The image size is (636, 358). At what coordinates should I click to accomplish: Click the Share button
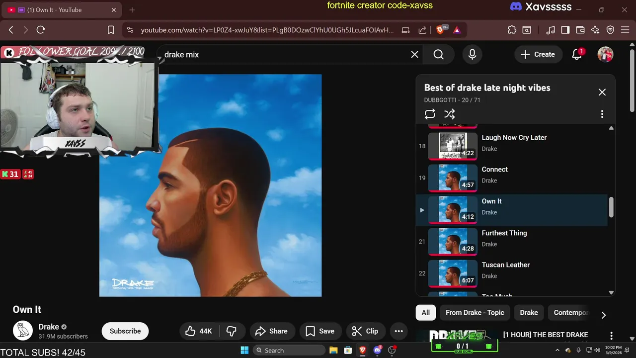point(271,331)
